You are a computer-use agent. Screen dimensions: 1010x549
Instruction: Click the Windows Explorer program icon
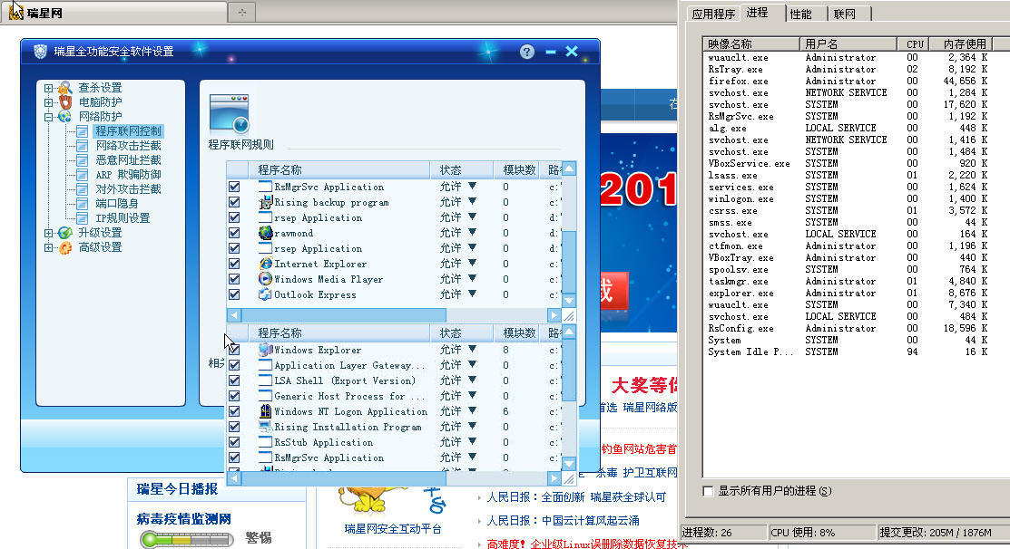point(265,350)
